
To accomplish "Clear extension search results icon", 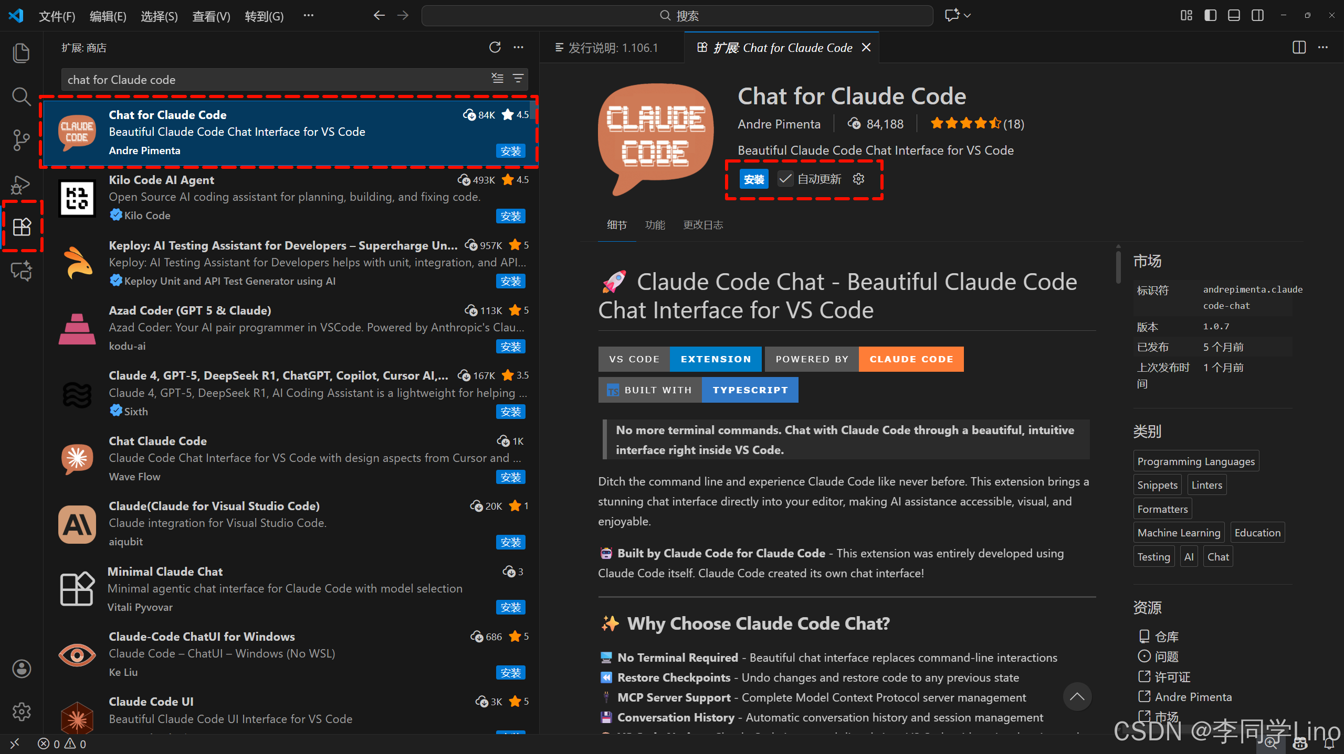I will tap(497, 79).
